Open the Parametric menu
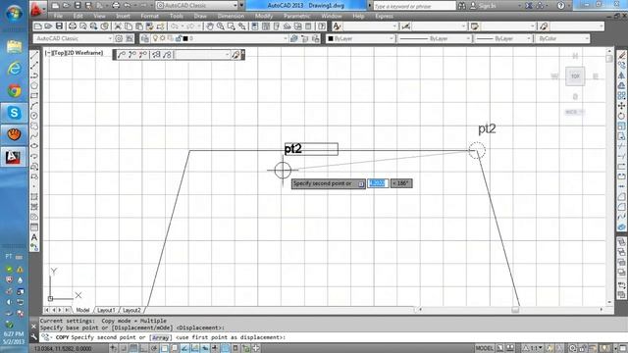The height and width of the screenshot is (353, 628). tap(296, 16)
